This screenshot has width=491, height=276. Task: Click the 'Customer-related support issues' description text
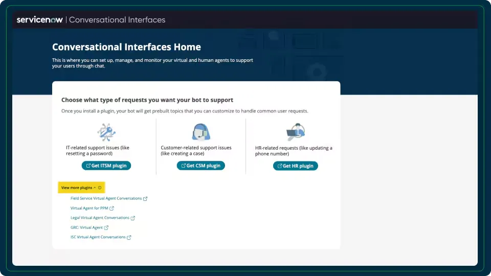pos(196,150)
